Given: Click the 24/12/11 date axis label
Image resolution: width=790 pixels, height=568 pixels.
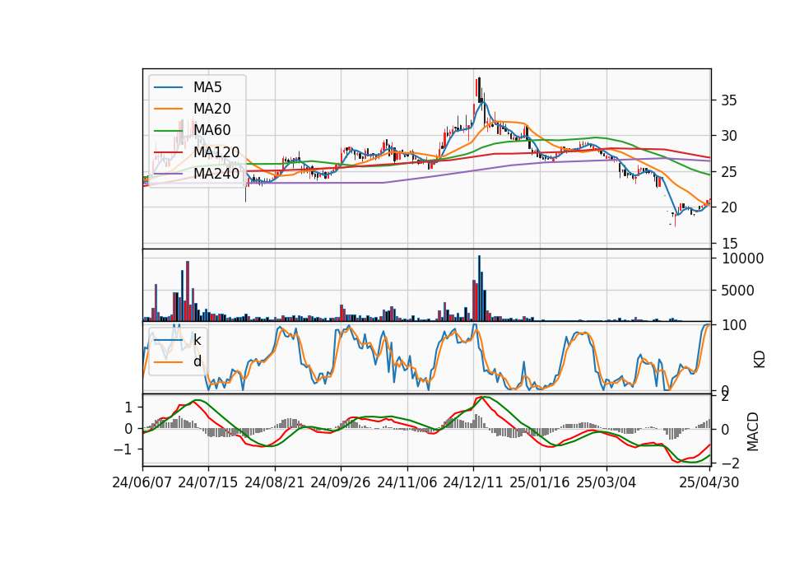Looking at the screenshot, I should pos(473,482).
